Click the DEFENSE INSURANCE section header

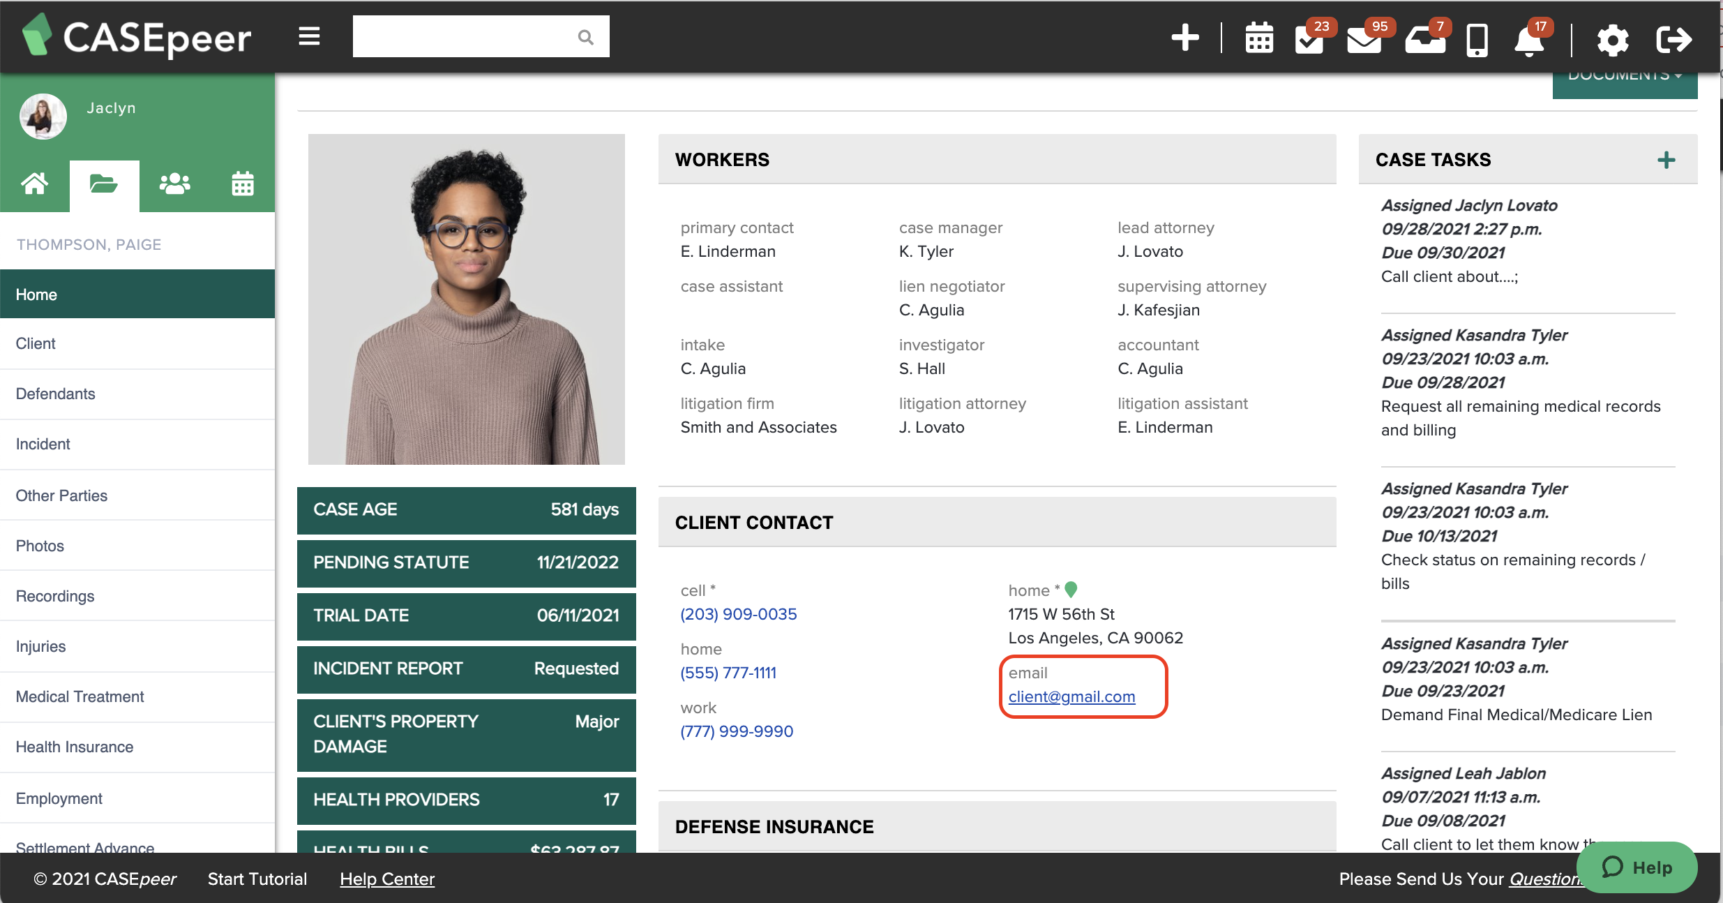pyautogui.click(x=998, y=827)
